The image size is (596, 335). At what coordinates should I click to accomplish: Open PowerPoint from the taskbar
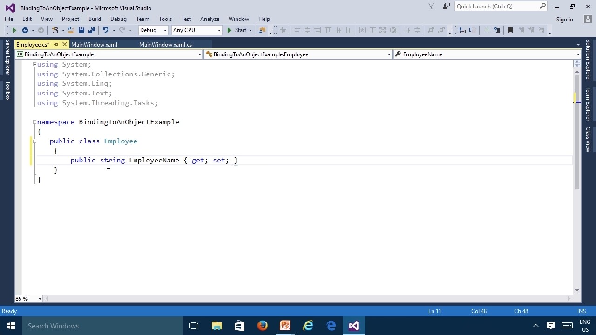tap(285, 326)
